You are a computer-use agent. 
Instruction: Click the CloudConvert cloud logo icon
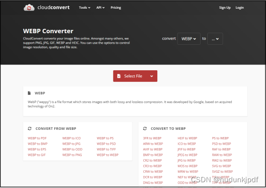[29, 8]
